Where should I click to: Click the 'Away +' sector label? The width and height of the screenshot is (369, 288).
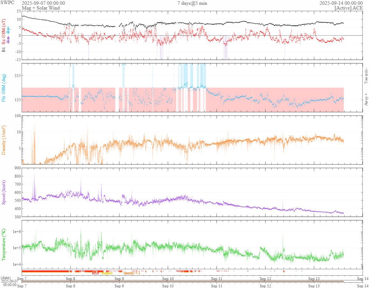tap(366, 100)
